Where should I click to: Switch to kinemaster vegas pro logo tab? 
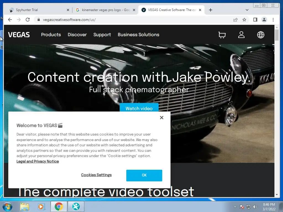pyautogui.click(x=105, y=10)
